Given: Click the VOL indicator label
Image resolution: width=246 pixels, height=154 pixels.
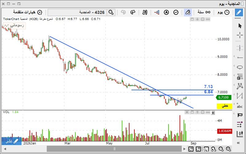Looking at the screenshot, I should coord(6,112).
